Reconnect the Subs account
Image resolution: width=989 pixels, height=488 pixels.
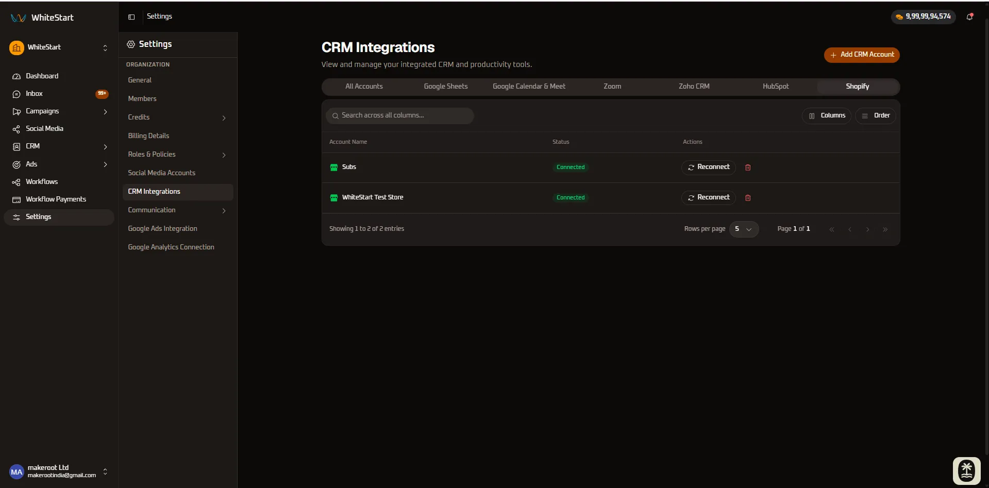pyautogui.click(x=709, y=167)
